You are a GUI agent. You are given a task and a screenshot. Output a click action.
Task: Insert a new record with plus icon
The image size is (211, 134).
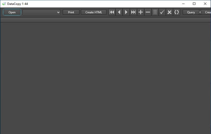click(141, 12)
